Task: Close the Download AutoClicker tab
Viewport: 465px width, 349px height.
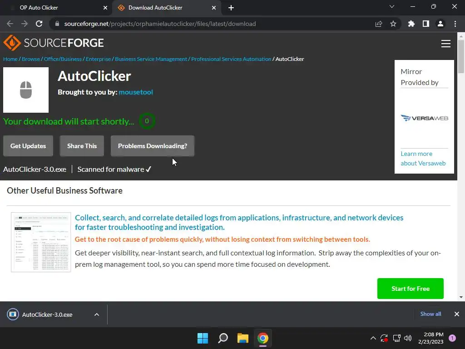Action: 214,8
